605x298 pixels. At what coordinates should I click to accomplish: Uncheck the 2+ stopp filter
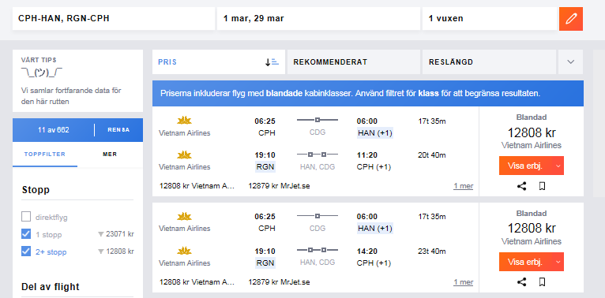(x=26, y=251)
